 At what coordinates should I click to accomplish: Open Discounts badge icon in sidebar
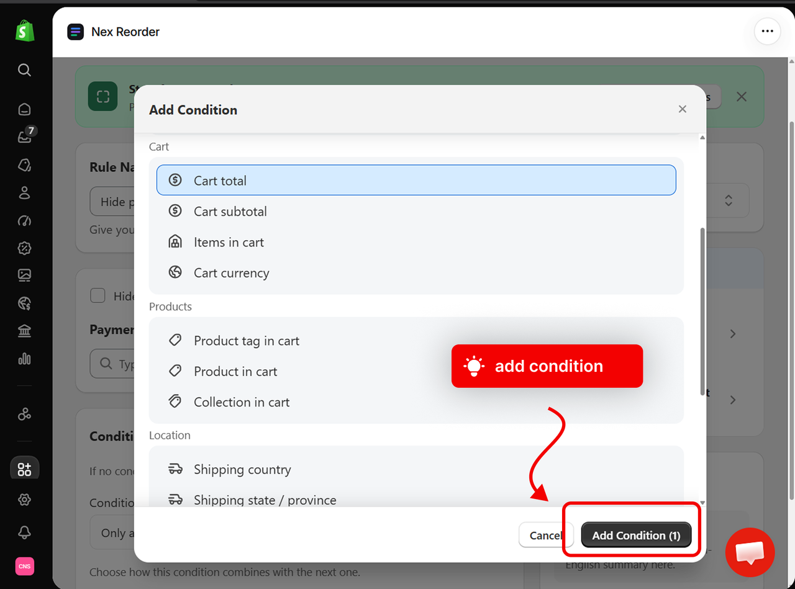(x=24, y=248)
